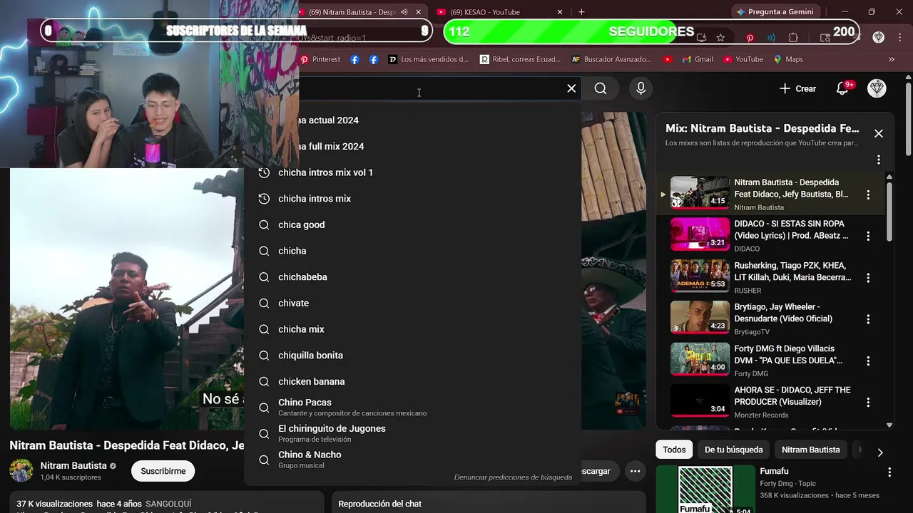Open YouTube notifications bell
913x513 pixels.
(x=843, y=88)
